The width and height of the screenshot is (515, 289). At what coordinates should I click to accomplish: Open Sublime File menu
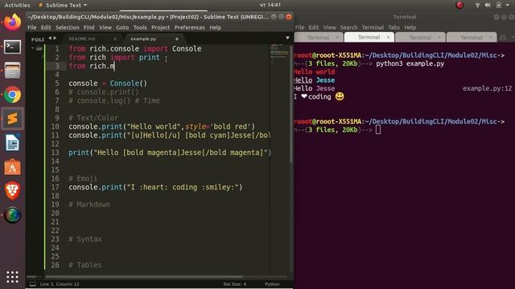pyautogui.click(x=32, y=27)
